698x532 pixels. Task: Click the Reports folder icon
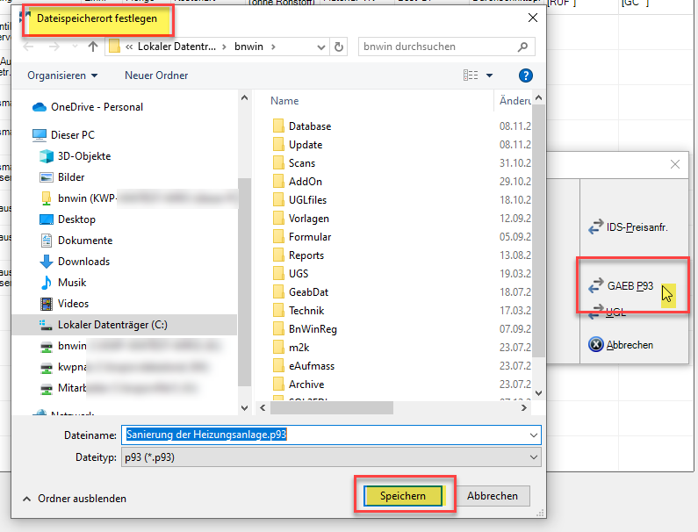[x=278, y=255]
